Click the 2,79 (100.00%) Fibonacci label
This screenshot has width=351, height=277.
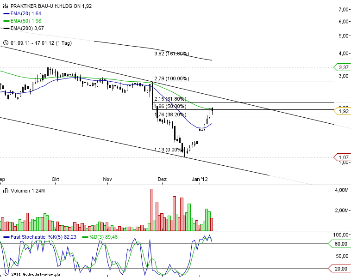coord(172,78)
